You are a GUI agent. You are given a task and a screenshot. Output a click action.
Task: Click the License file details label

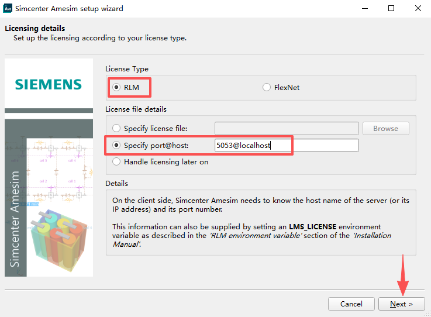[x=136, y=109]
